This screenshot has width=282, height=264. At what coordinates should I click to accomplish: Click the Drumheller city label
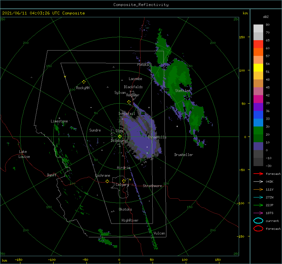184,155
